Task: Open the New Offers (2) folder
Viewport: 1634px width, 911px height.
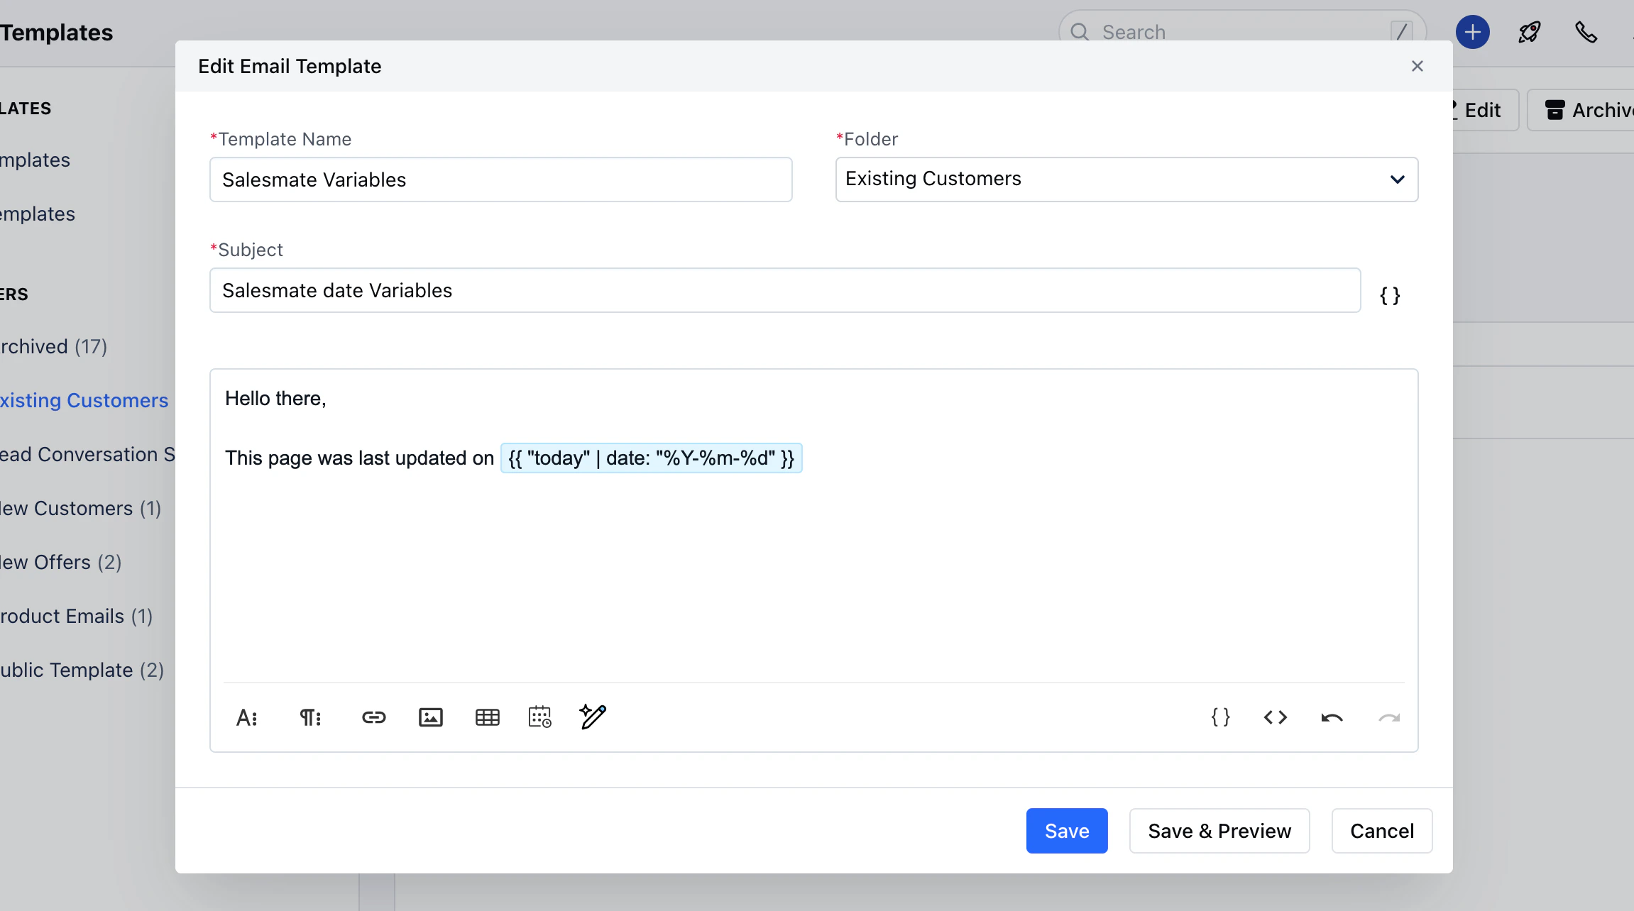Action: point(61,562)
